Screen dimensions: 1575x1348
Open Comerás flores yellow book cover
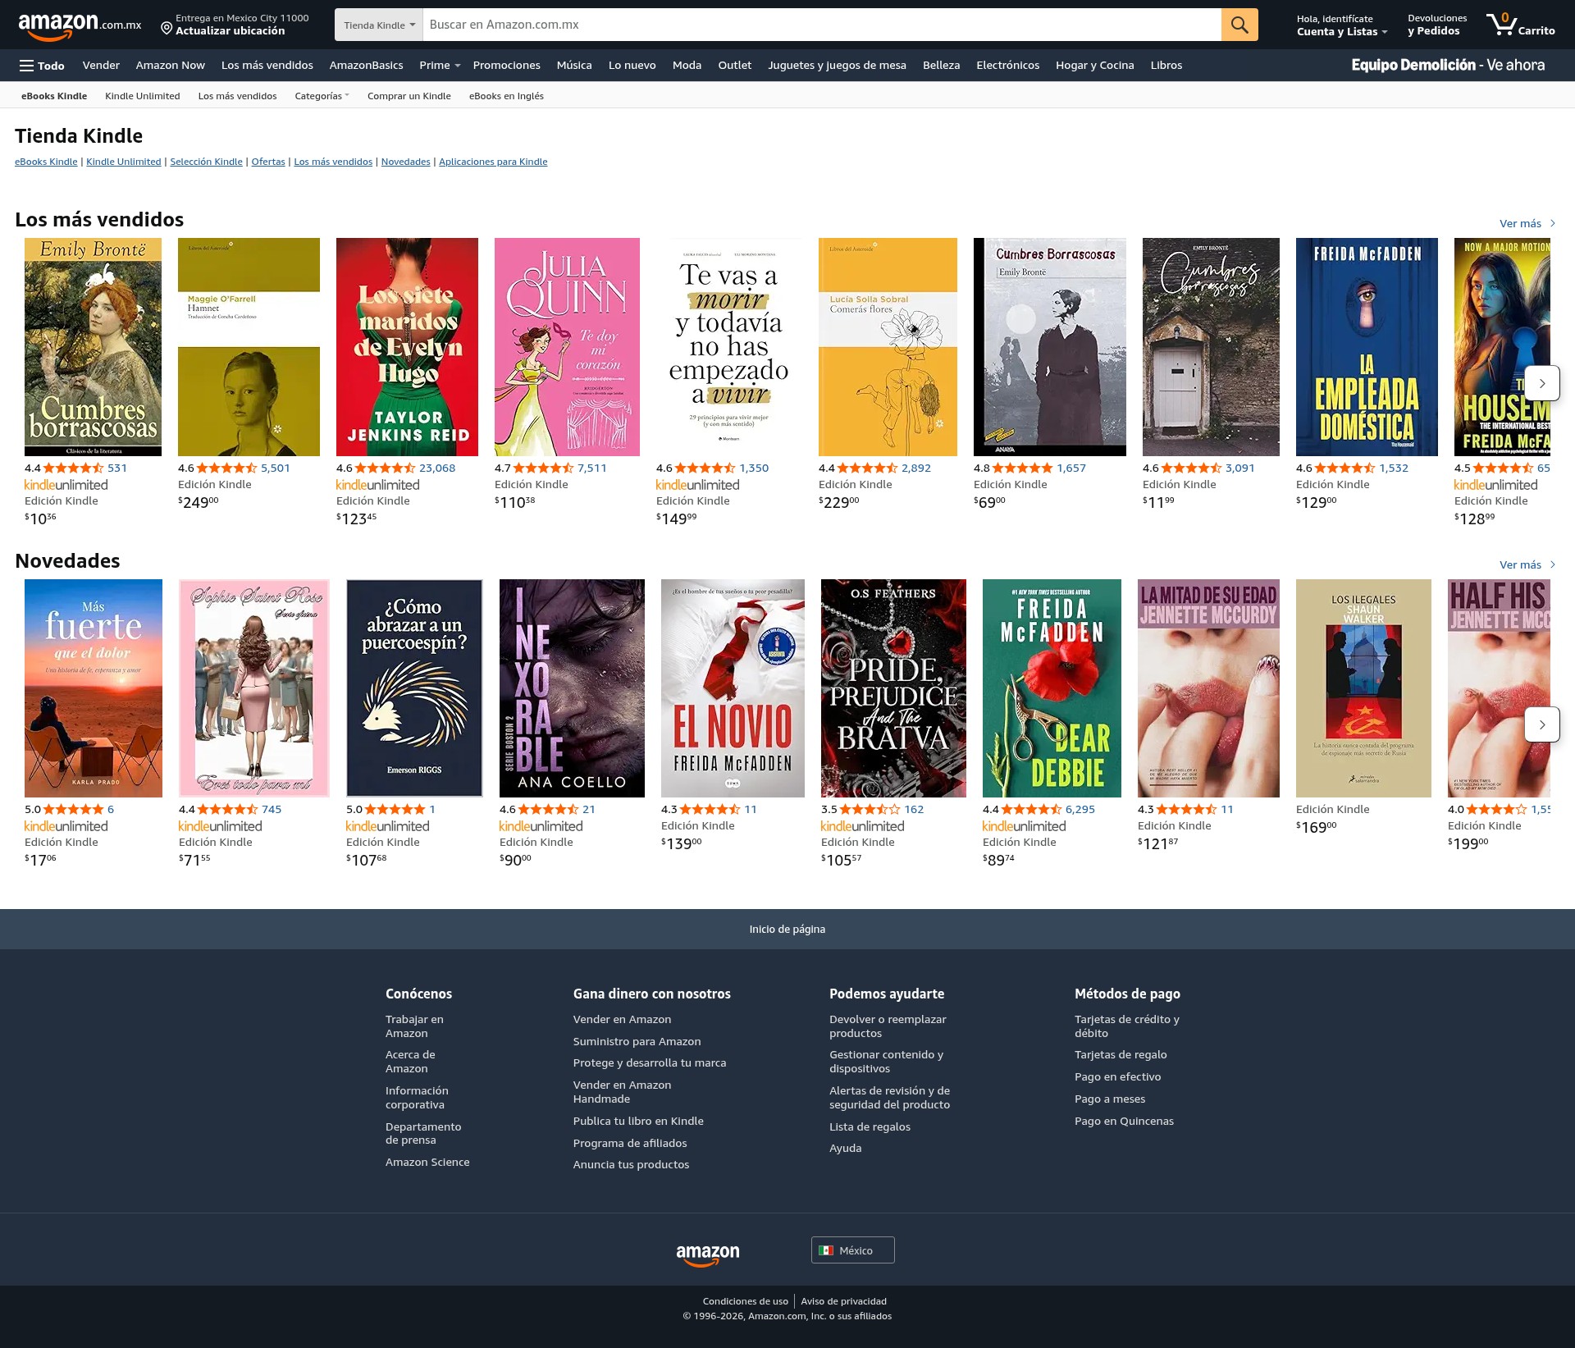(888, 347)
